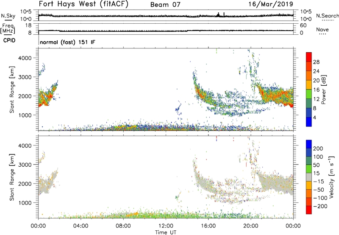The height and width of the screenshot is (235, 339).
Task: Click the "-200" tick on Velocity color bar
Action: click(x=320, y=206)
